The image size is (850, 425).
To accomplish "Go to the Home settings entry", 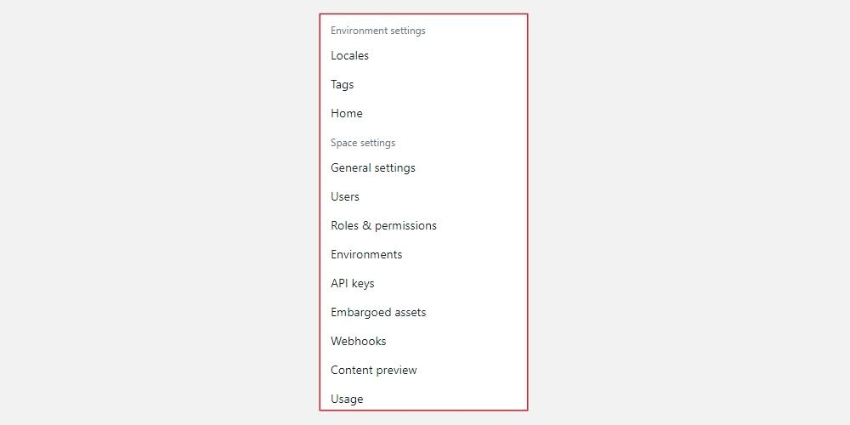I will tap(347, 114).
